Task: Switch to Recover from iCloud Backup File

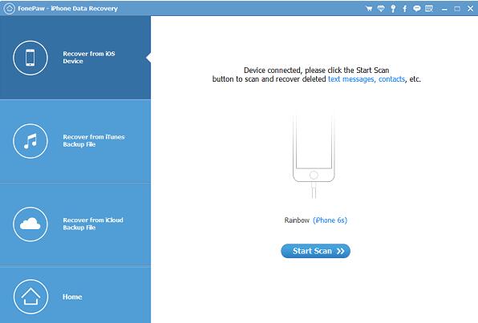Action: coord(75,224)
